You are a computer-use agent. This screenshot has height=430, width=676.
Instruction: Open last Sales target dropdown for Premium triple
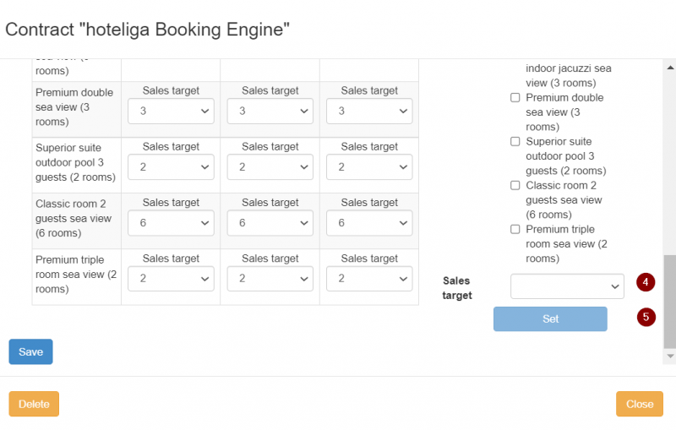(369, 279)
